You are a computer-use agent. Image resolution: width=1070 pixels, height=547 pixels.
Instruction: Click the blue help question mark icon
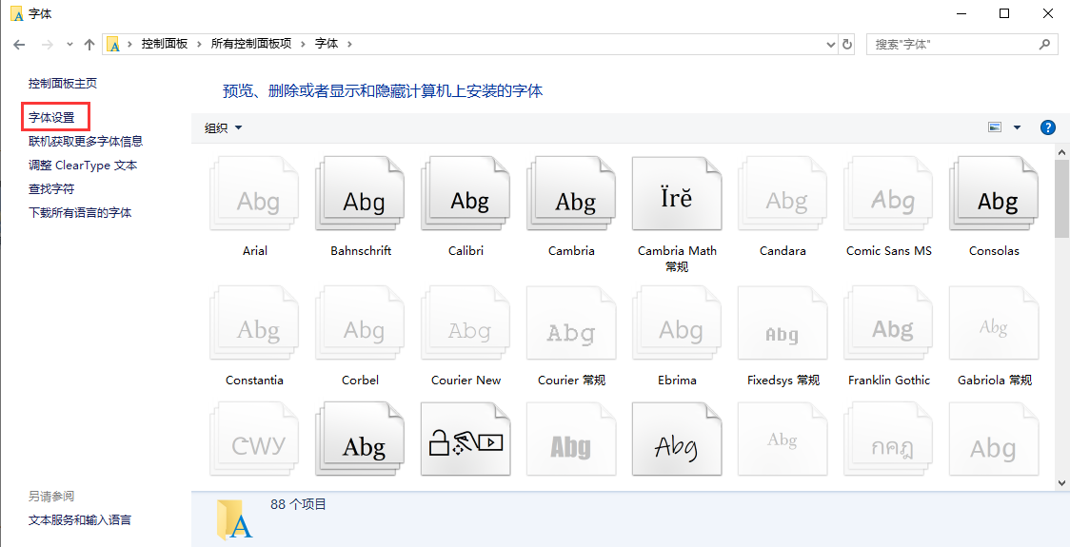1048,127
